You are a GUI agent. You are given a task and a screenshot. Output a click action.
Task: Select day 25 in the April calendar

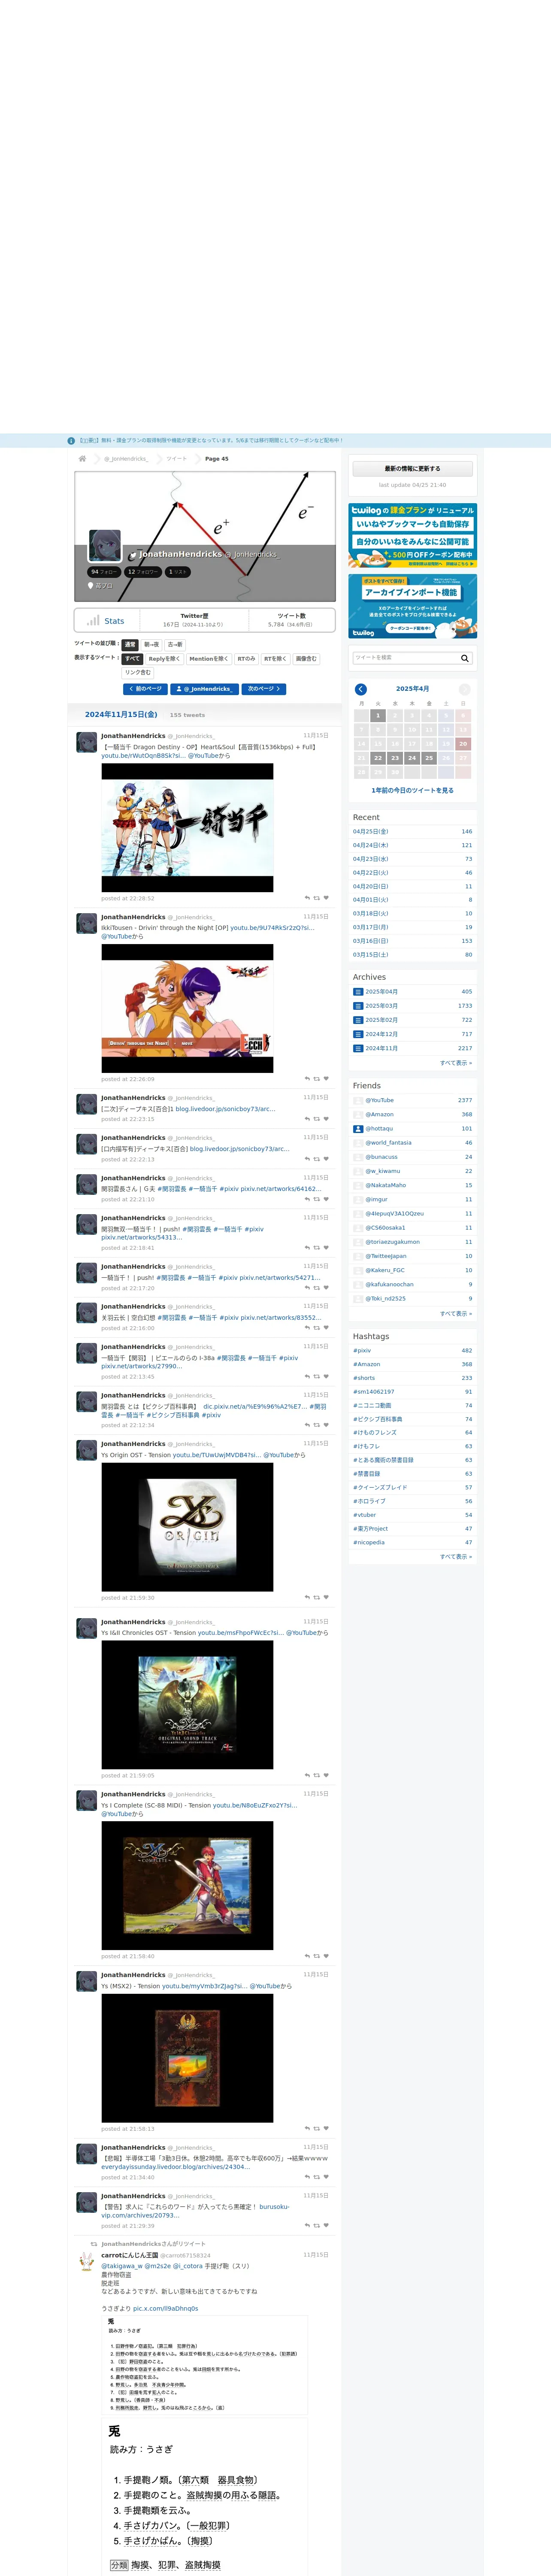coord(429,758)
